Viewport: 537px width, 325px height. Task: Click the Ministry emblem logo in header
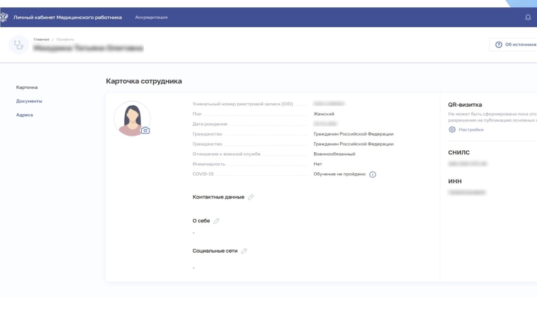(4, 17)
